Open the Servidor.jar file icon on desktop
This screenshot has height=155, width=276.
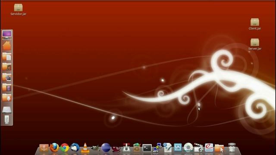click(18, 8)
